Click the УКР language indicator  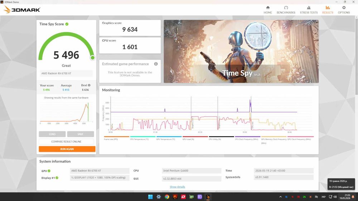(x=324, y=197)
